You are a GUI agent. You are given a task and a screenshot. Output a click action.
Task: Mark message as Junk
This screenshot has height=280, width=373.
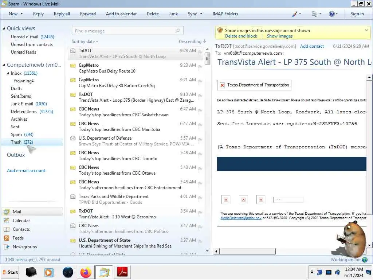click(173, 14)
